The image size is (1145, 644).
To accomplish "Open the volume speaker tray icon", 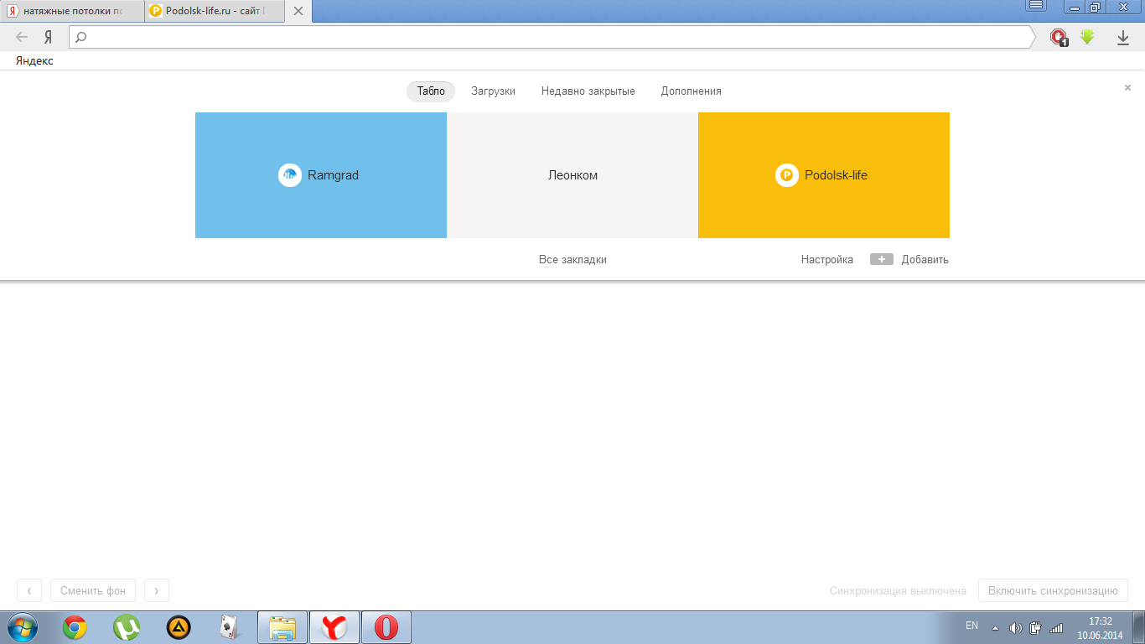I will pyautogui.click(x=1015, y=627).
